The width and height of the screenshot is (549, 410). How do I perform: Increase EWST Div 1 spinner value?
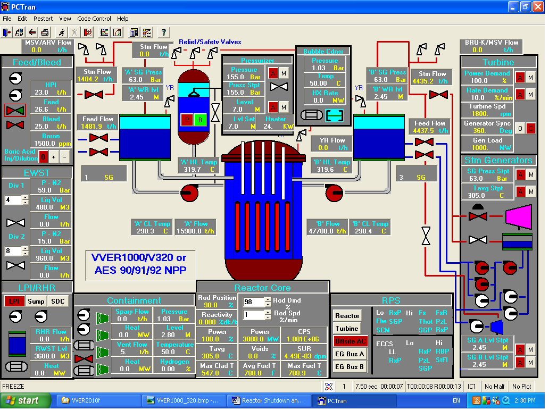(25, 197)
